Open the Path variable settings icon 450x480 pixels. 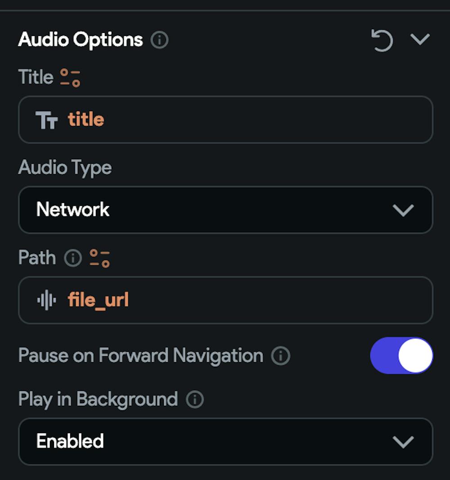click(x=99, y=258)
